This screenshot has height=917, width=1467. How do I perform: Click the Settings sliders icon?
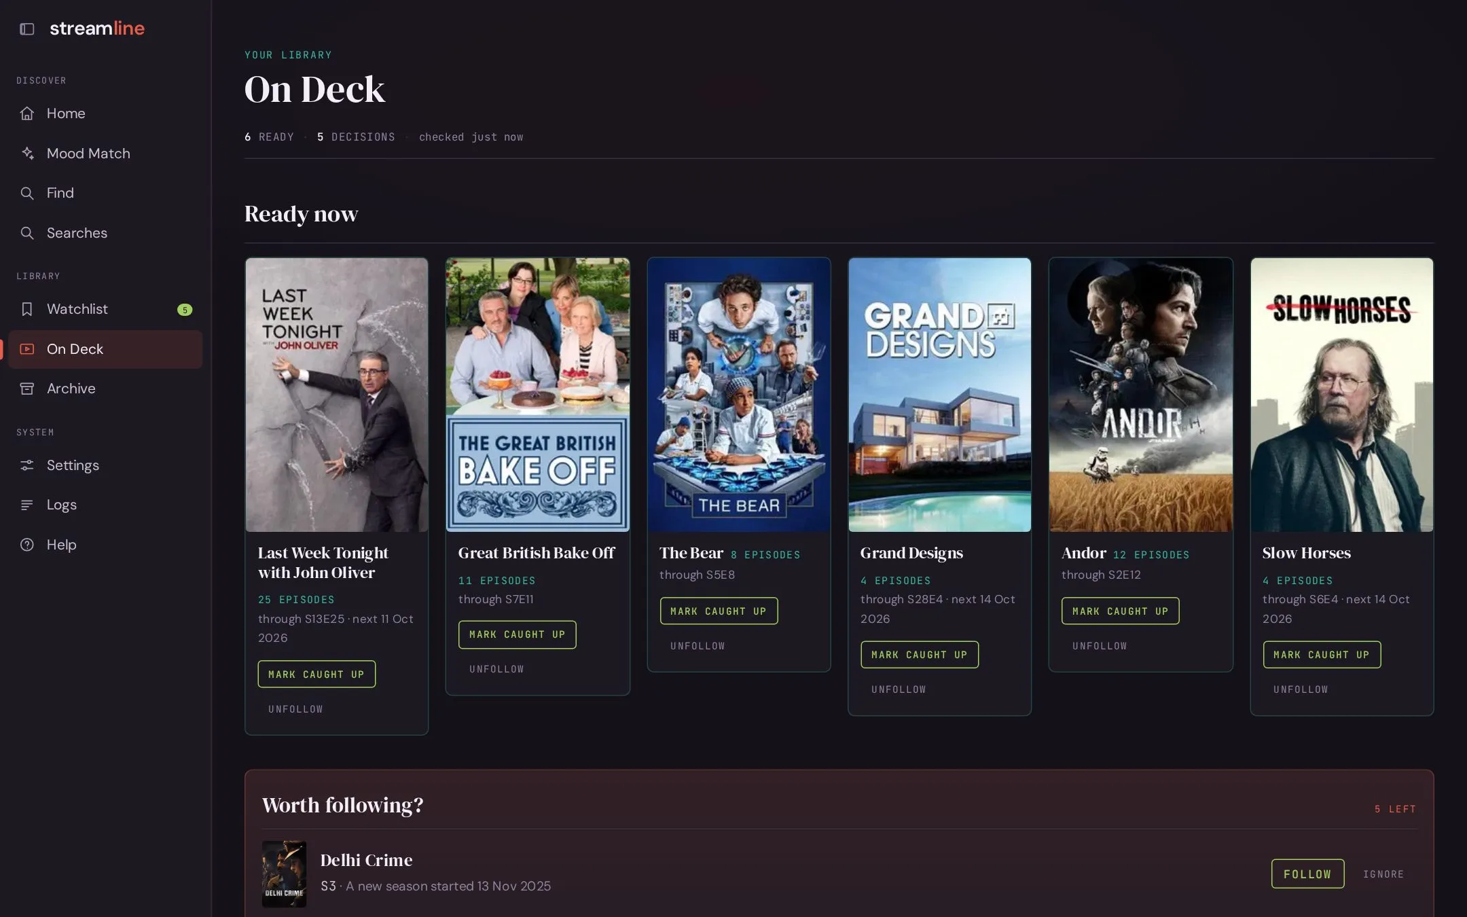click(x=27, y=465)
